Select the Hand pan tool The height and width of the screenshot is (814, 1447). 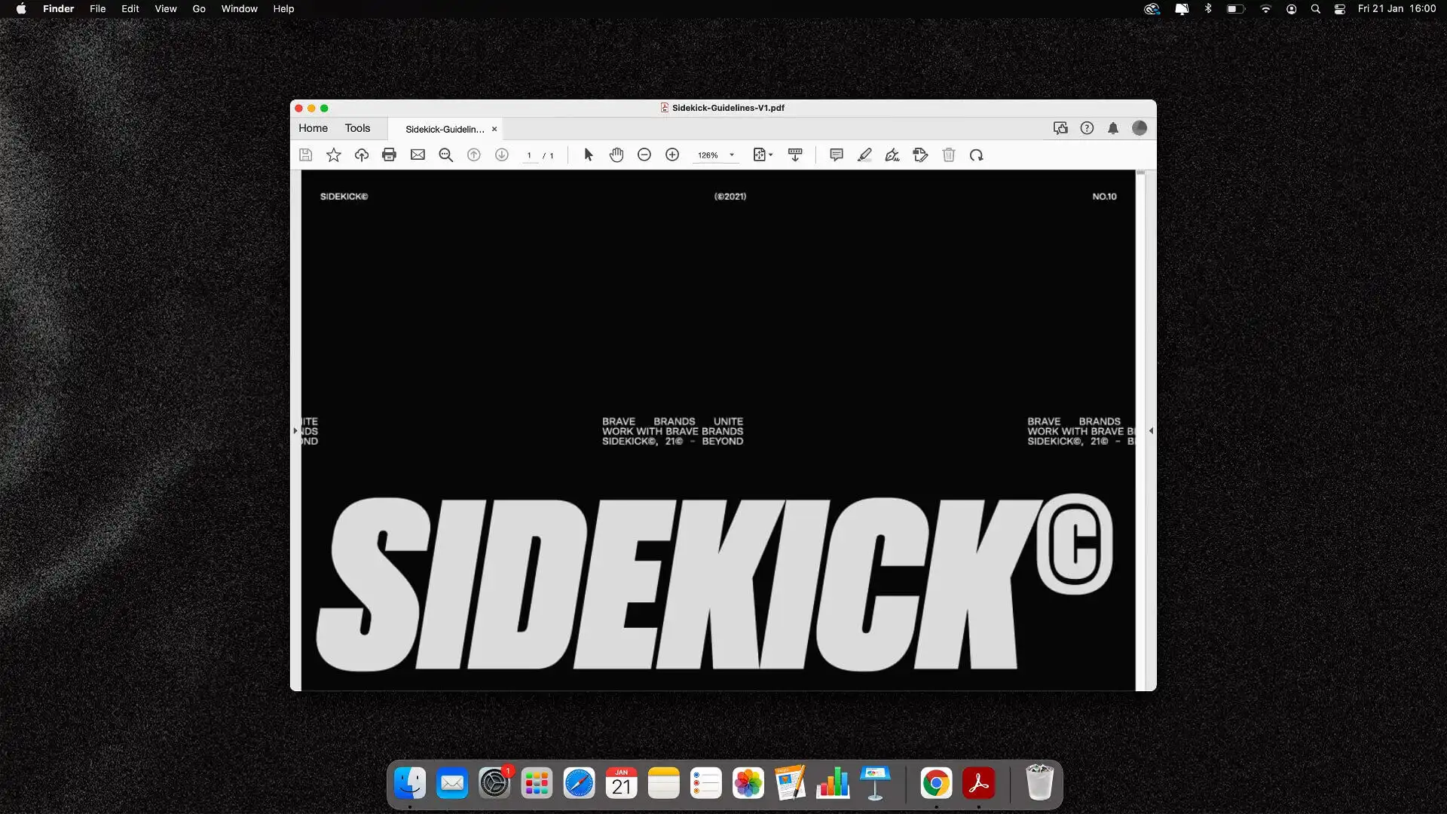coord(616,155)
